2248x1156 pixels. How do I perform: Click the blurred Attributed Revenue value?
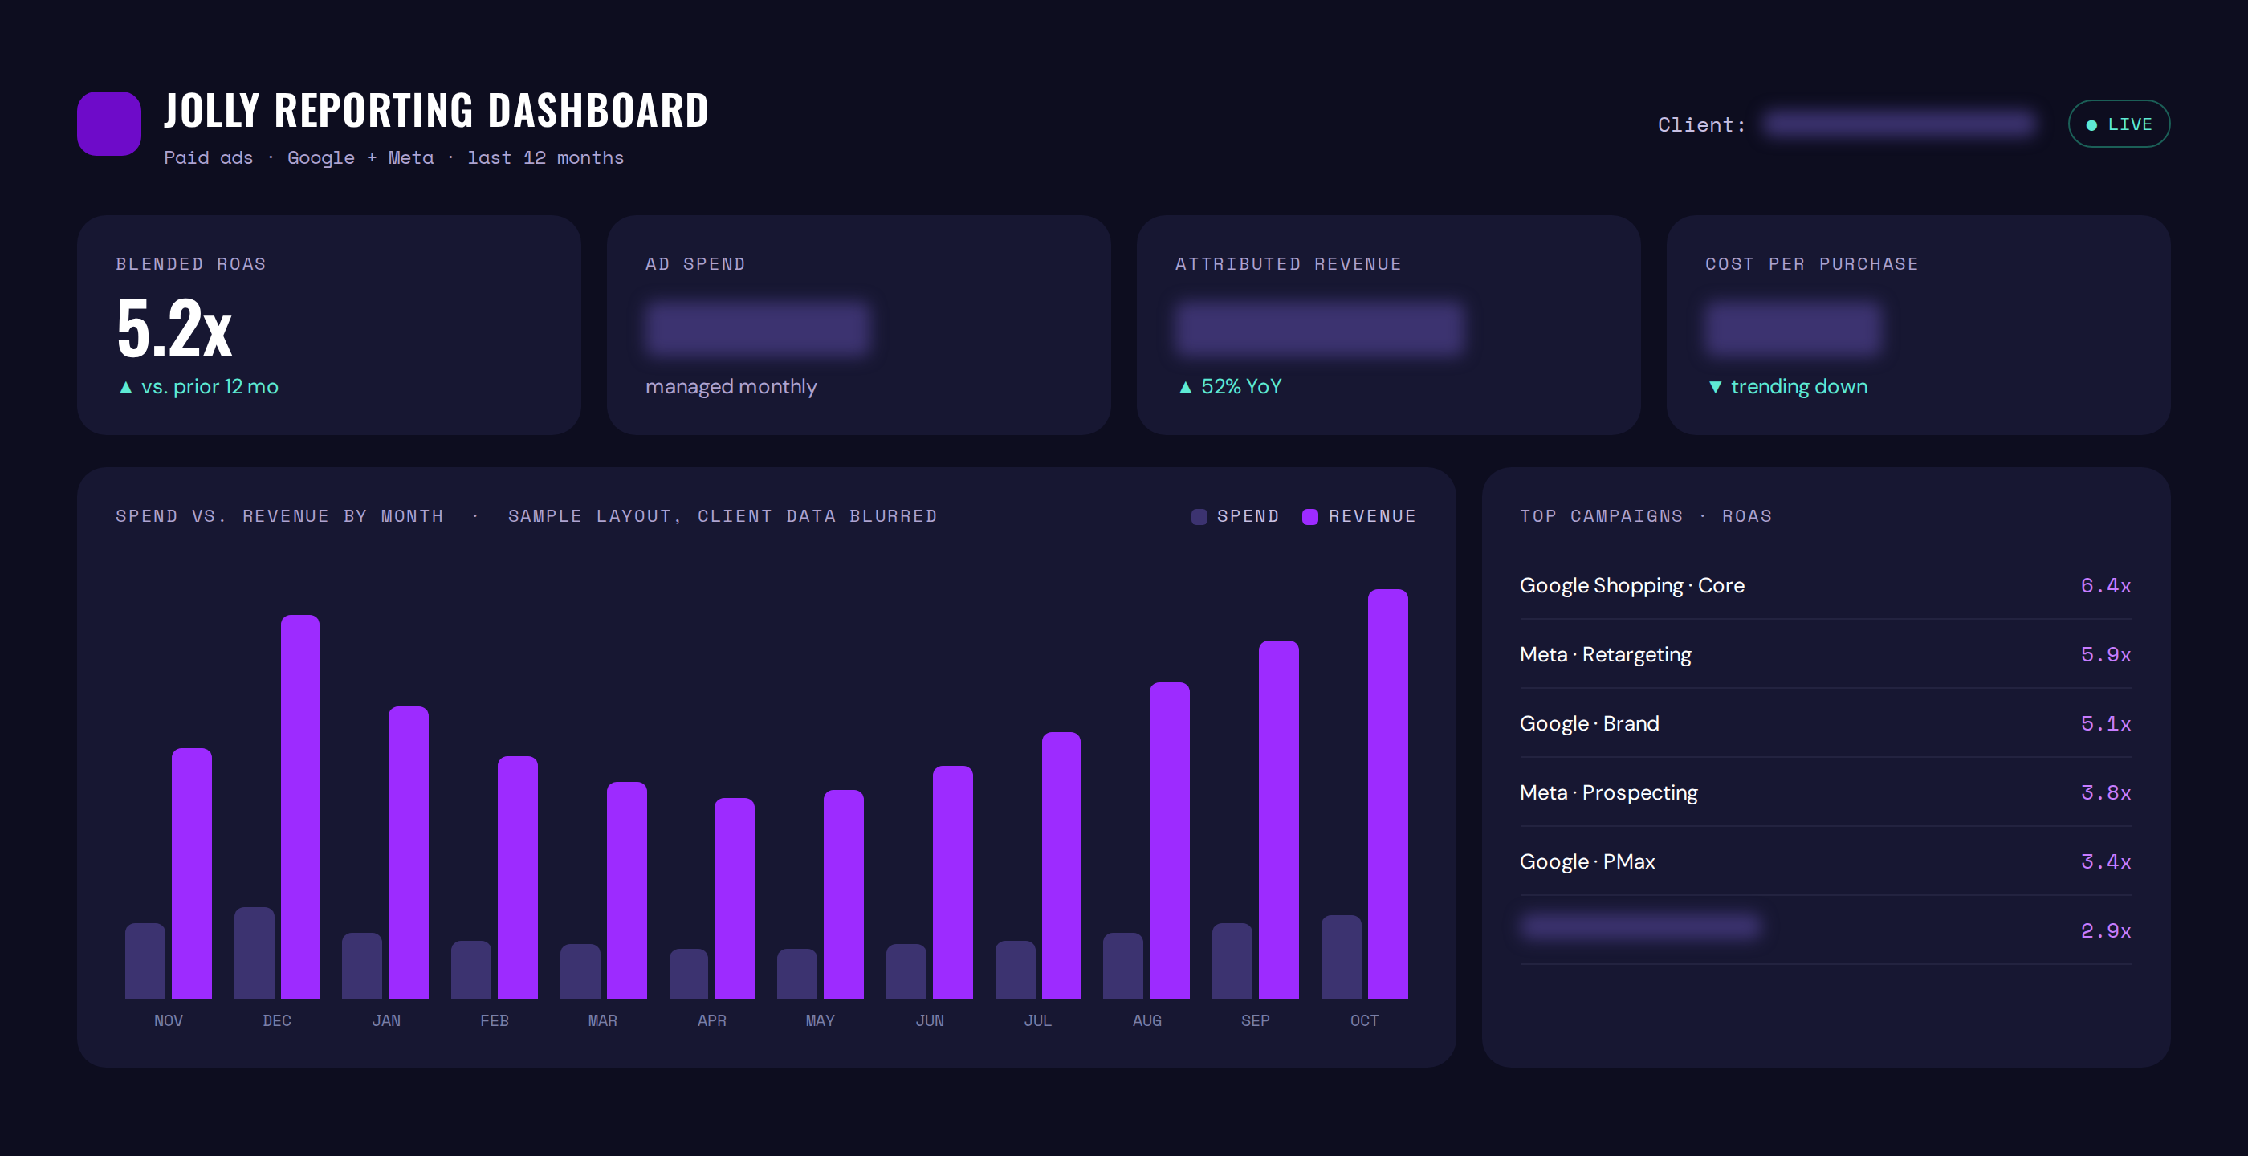pos(1318,329)
